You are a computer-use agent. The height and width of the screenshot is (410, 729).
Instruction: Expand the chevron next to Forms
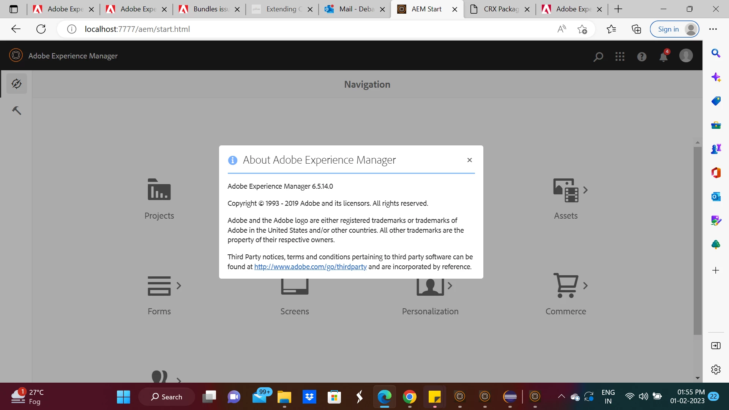179,285
